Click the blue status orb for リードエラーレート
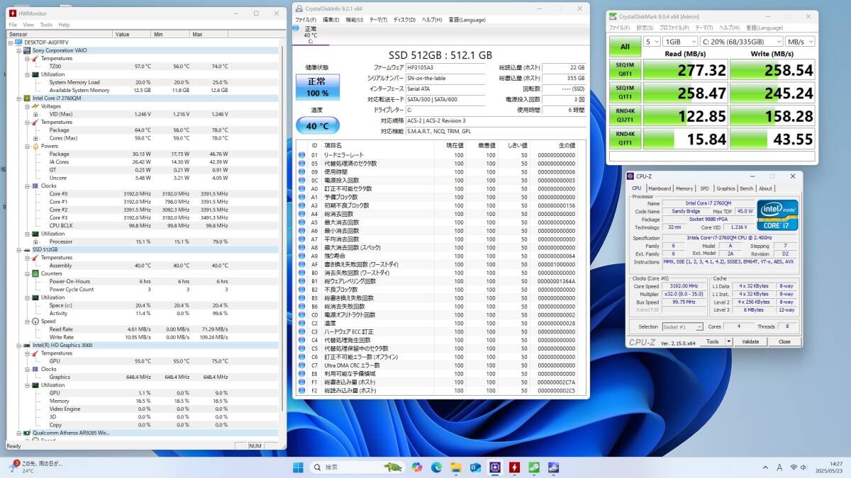The width and height of the screenshot is (851, 478). [301, 155]
